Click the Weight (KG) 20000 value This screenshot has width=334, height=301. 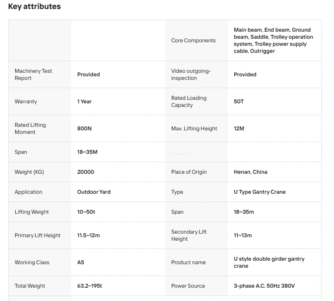[x=86, y=172]
